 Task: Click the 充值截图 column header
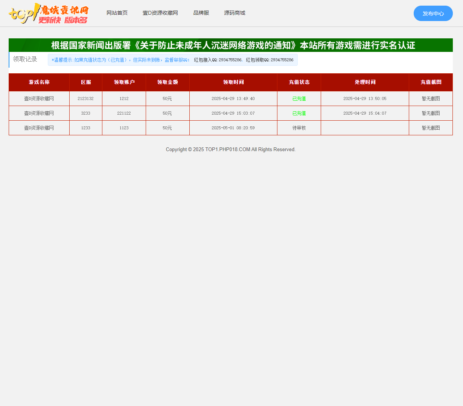pos(431,82)
